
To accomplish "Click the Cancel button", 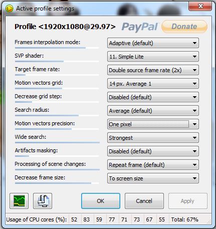I will click(144, 201).
